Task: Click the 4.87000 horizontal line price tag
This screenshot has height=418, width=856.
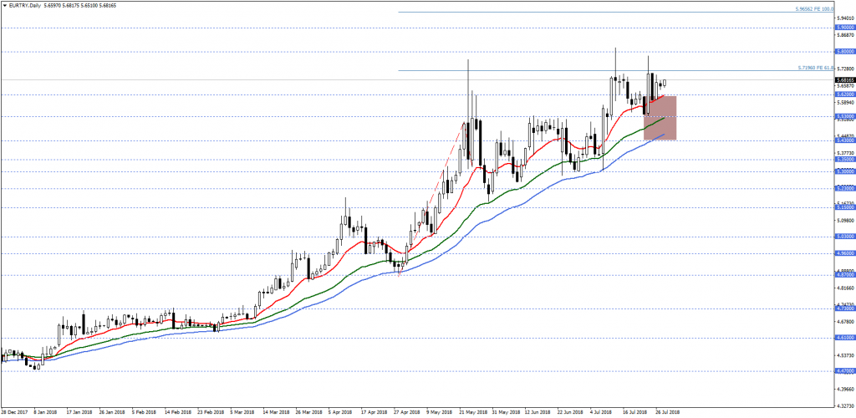Action: pyautogui.click(x=844, y=275)
